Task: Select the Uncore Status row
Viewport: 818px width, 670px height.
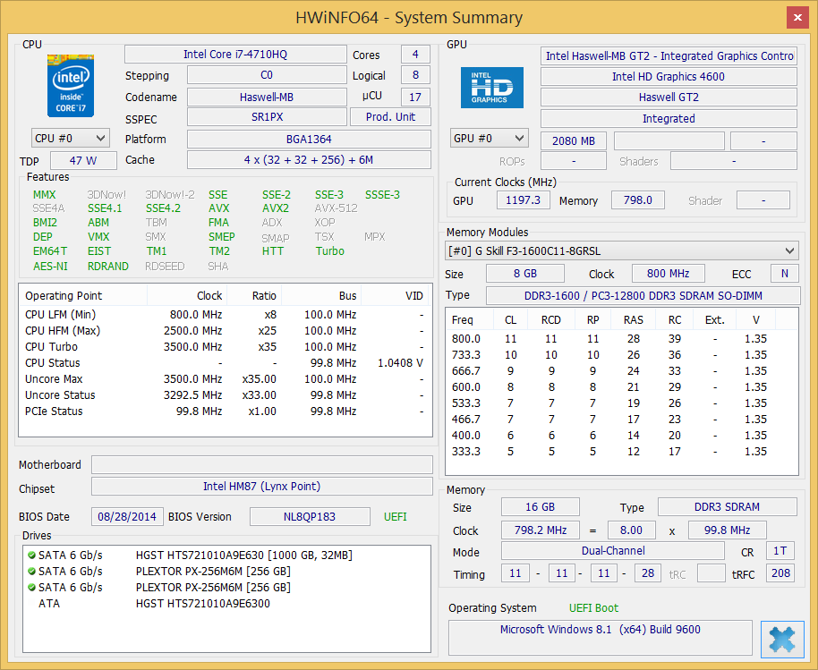Action: tap(226, 395)
